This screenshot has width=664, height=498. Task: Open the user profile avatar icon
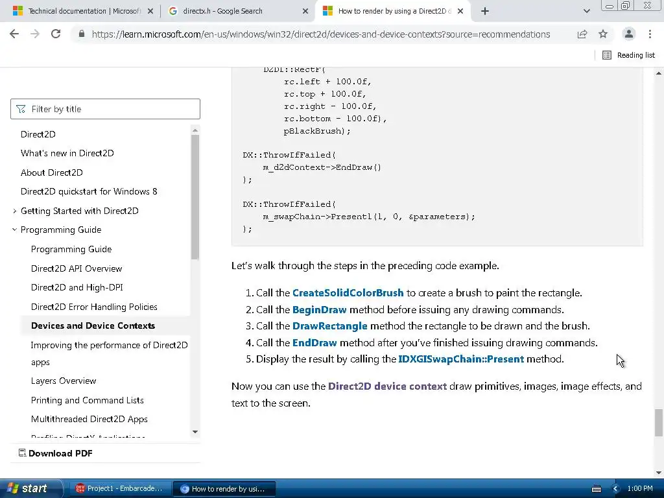(629, 34)
